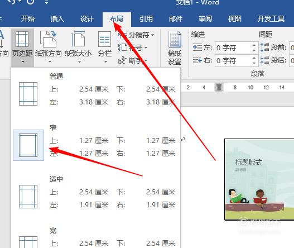Click ruler mark 10
The height and width of the screenshot is (248, 294).
[250, 88]
